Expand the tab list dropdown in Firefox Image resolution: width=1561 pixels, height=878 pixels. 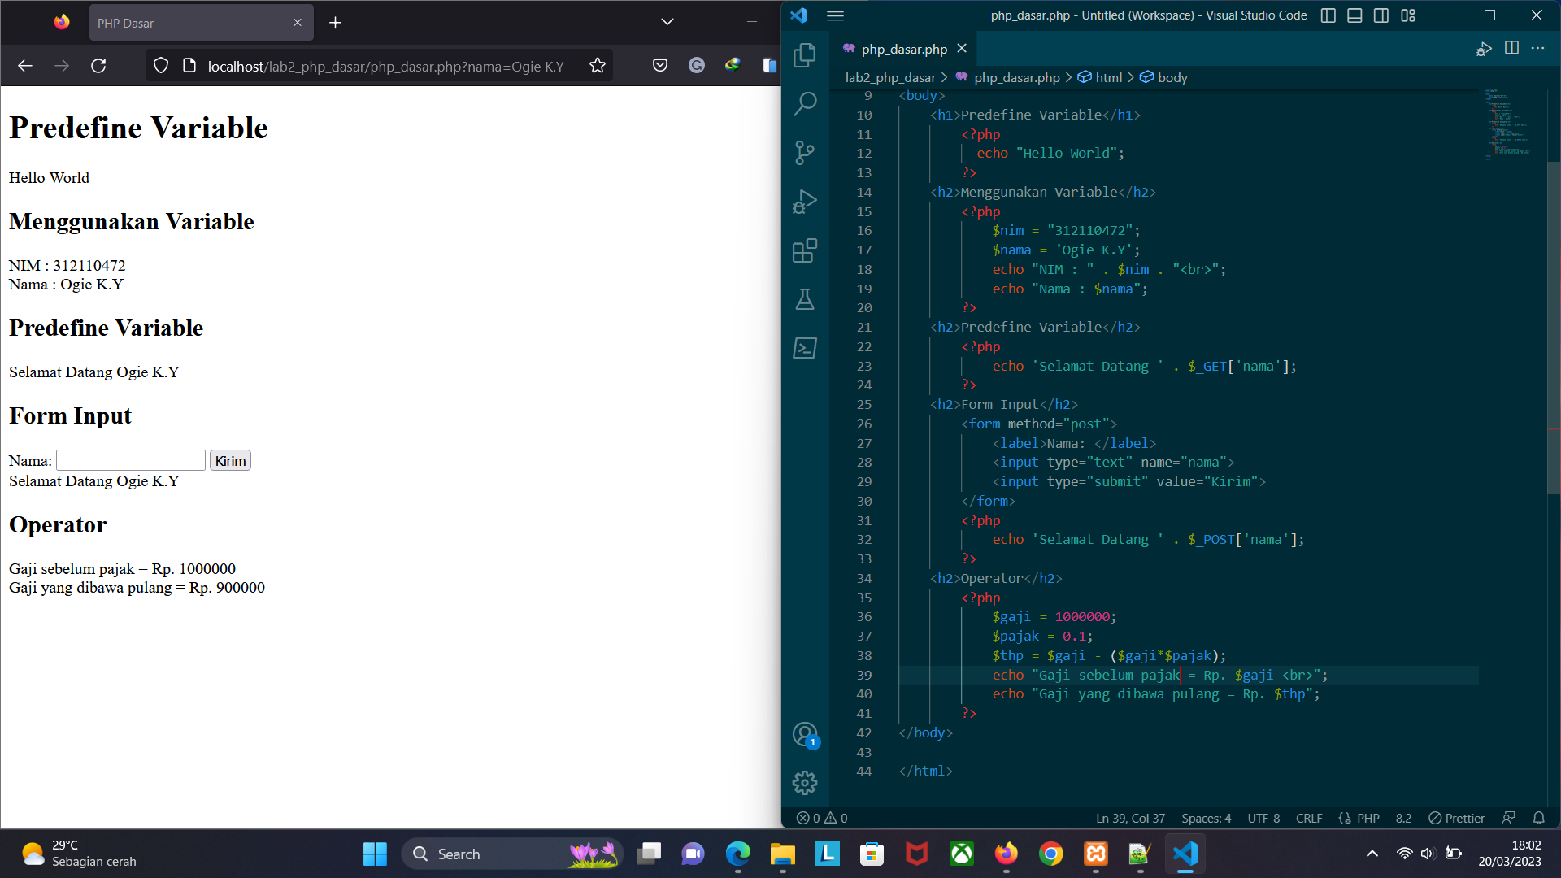point(667,22)
